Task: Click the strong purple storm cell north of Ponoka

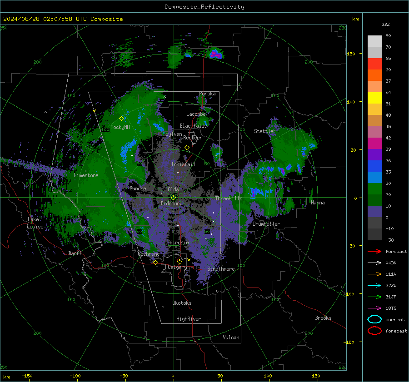Action: click(216, 54)
